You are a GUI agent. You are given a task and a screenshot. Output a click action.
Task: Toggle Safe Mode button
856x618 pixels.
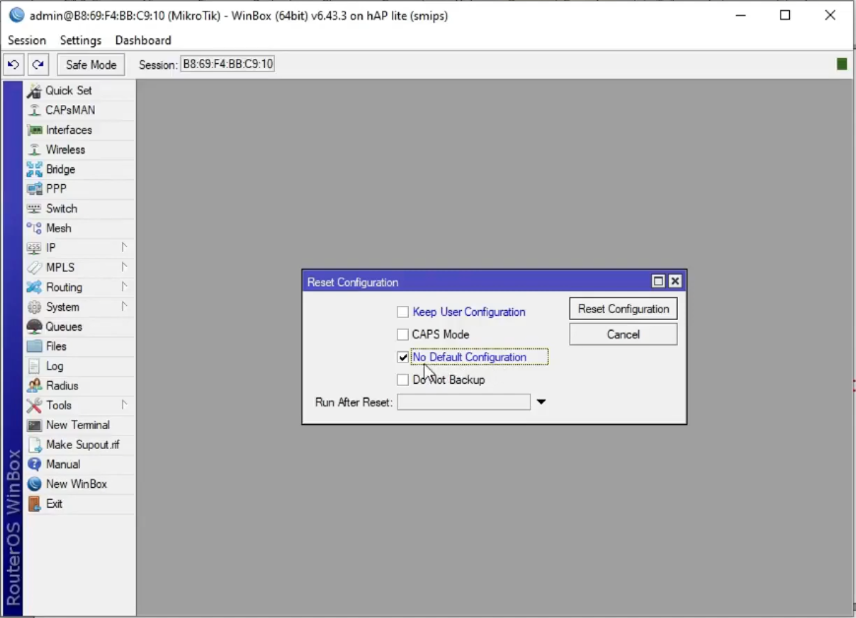pos(92,64)
